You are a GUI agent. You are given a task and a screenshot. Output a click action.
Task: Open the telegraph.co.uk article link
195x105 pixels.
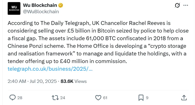(50, 69)
